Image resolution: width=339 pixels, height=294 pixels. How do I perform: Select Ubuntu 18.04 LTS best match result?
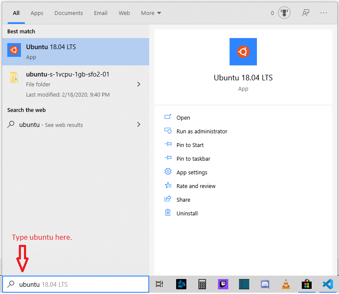tap(76, 52)
